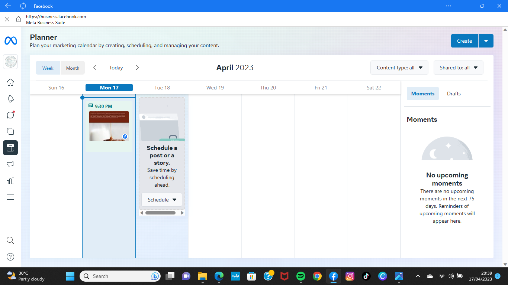Select Tue 18 day header
Screen dimensions: 508x285
pos(162,88)
